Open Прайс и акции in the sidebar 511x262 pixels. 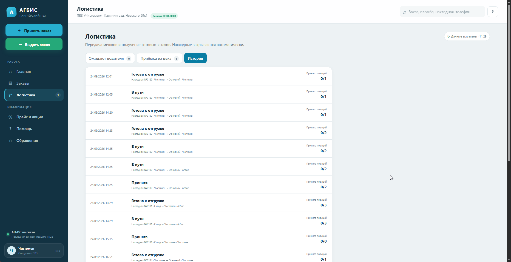pos(34,117)
